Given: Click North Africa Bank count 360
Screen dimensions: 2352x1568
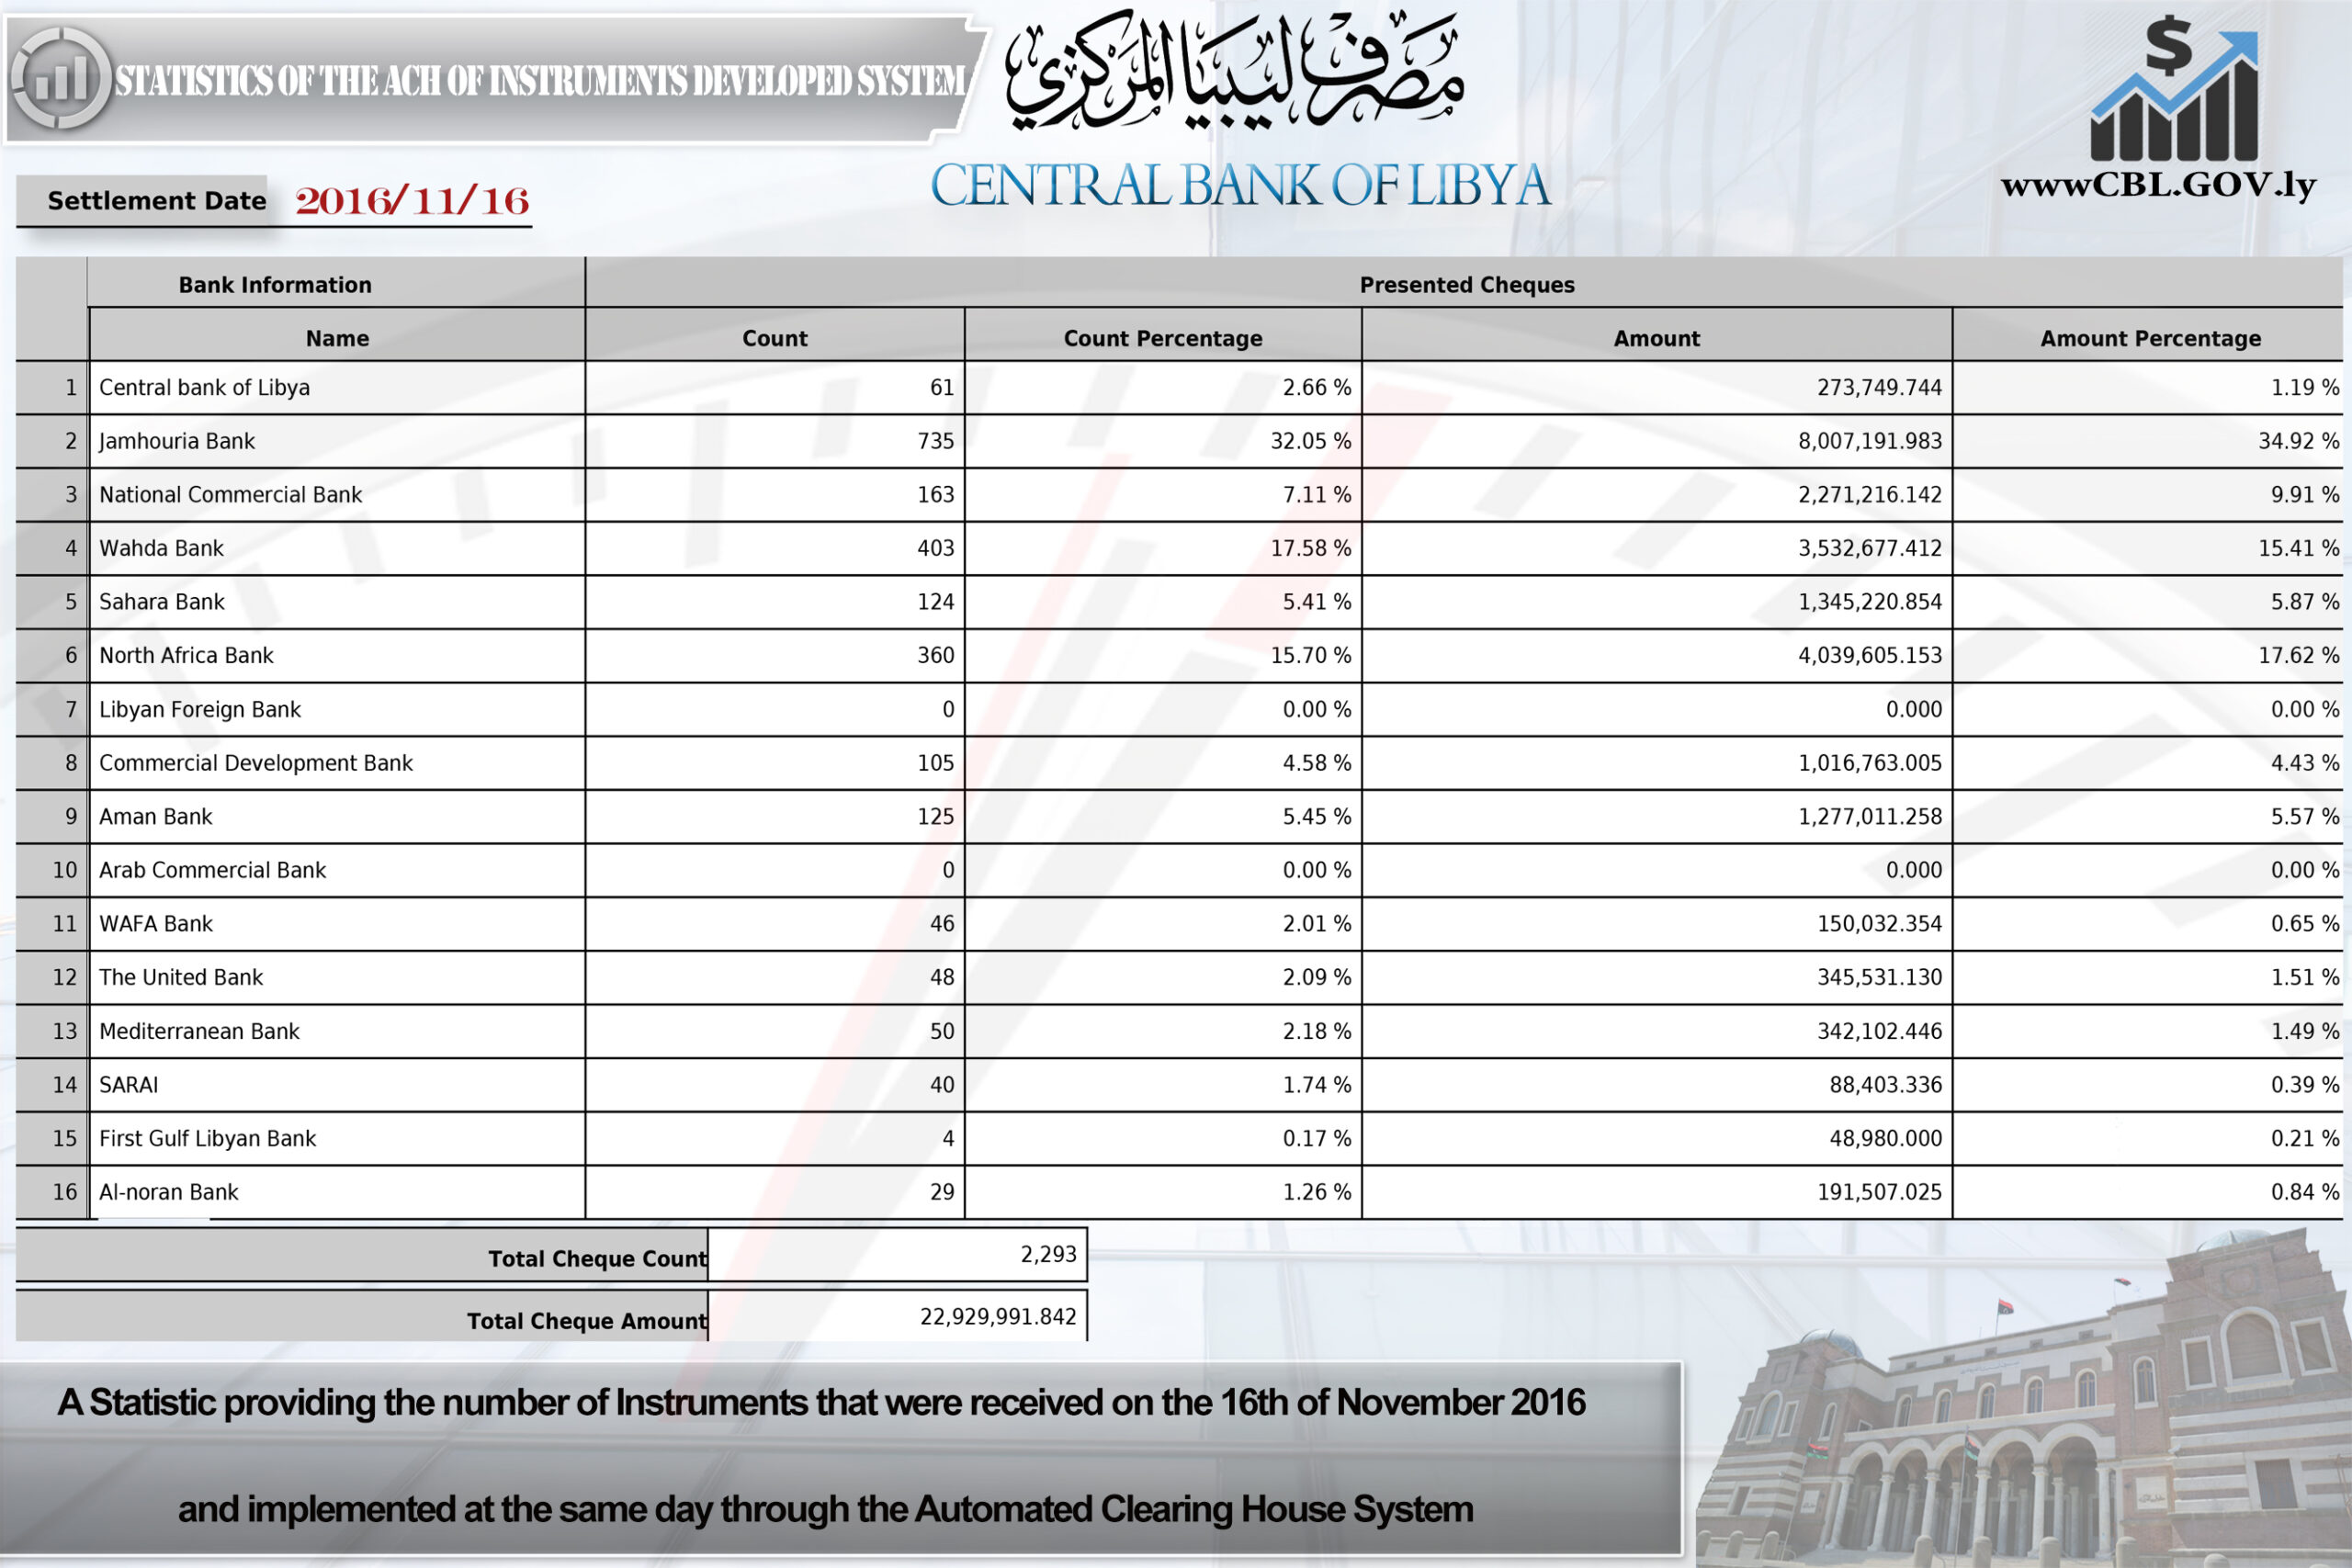Looking at the screenshot, I should pos(936,656).
